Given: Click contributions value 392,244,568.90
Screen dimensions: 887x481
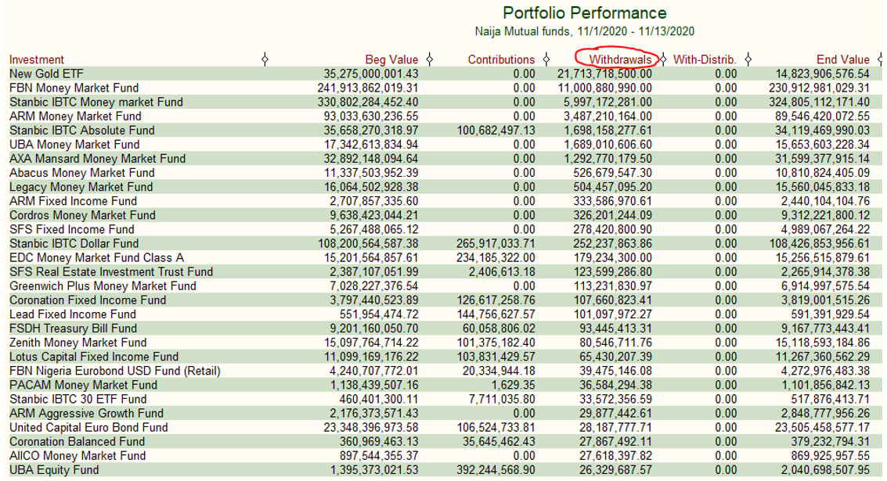Looking at the screenshot, I should pyautogui.click(x=496, y=469).
